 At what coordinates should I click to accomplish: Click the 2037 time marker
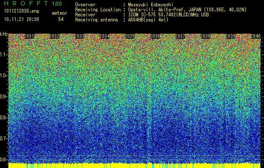pyautogui.click(x=180, y=36)
